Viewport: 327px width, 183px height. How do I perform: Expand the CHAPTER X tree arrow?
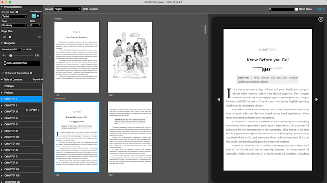[2, 157]
